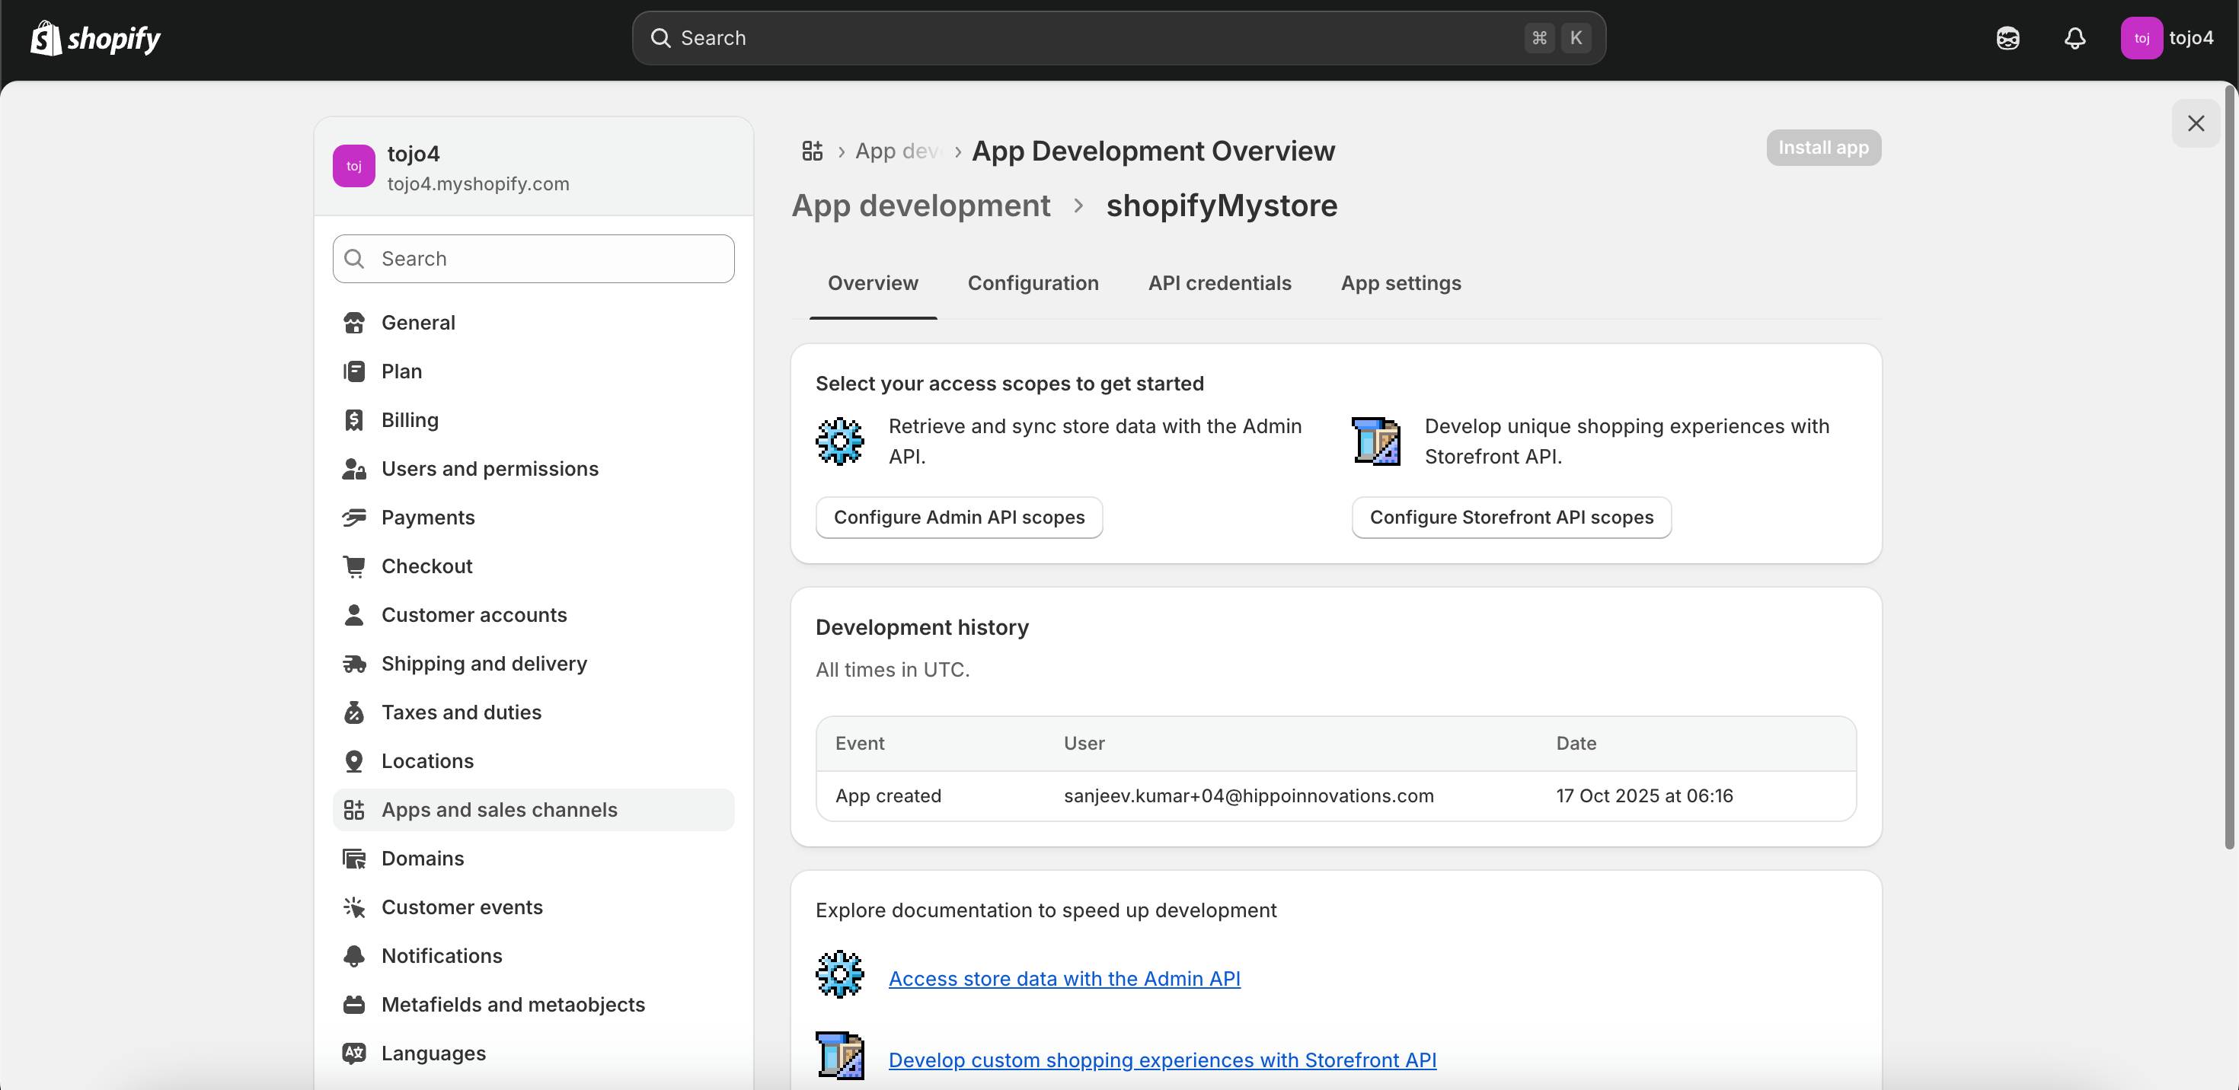Open the notifications bell icon
This screenshot has width=2239, height=1090.
click(x=2075, y=38)
